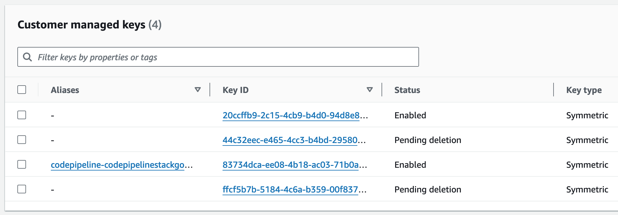Click the Customer managed keys heading
Viewport: 618px width, 215px height.
(90, 25)
